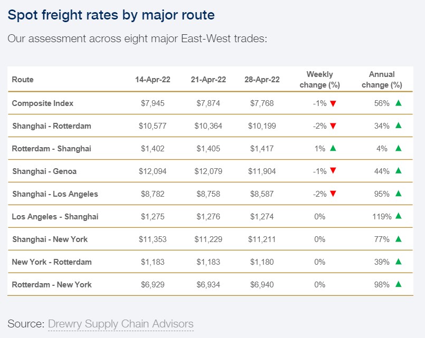This screenshot has height=338, width=425.
Task: Select the Shanghai - New York row label
Action: point(50,239)
